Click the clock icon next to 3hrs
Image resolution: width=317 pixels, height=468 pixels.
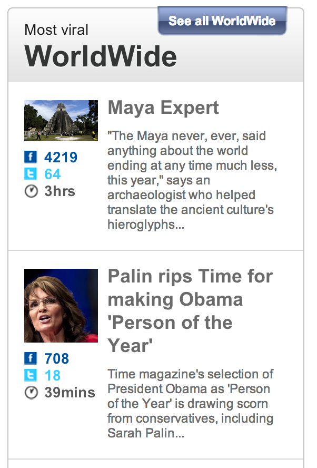pos(31,191)
